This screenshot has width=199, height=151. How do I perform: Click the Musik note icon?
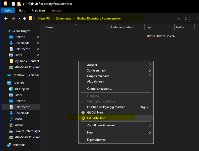(x=11, y=119)
